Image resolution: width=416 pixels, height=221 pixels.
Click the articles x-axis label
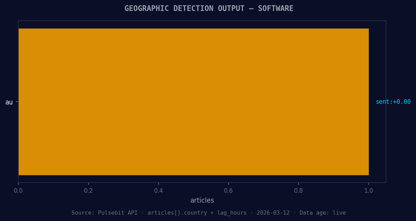202,200
